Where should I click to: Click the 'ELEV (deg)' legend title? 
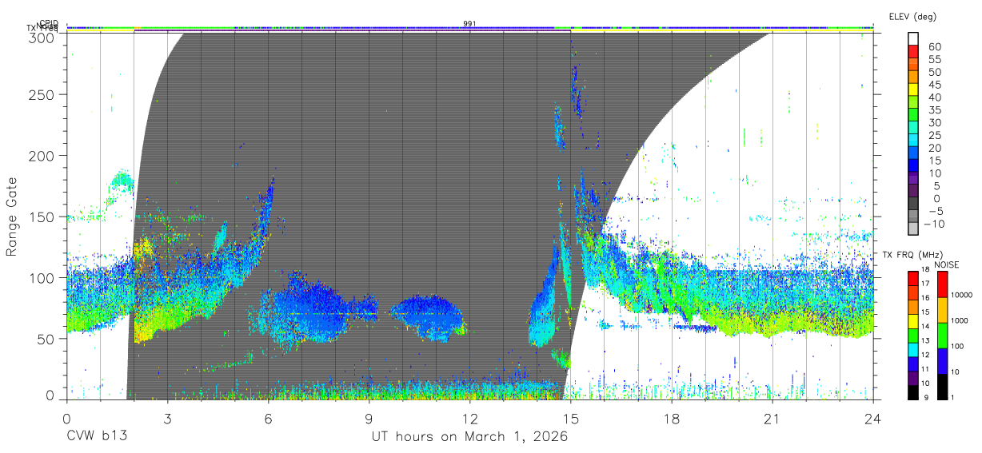pyautogui.click(x=912, y=17)
